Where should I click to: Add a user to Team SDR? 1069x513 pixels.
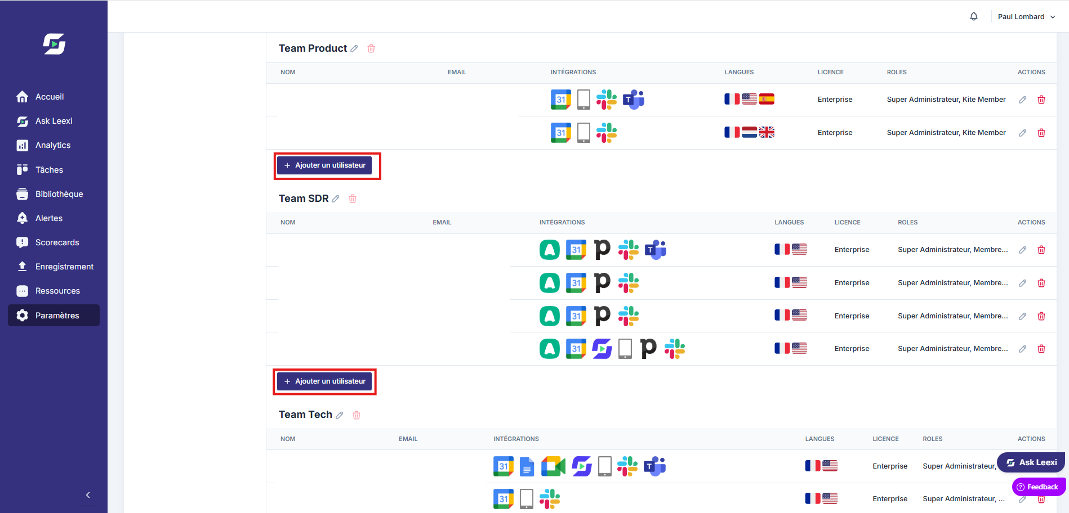click(324, 381)
